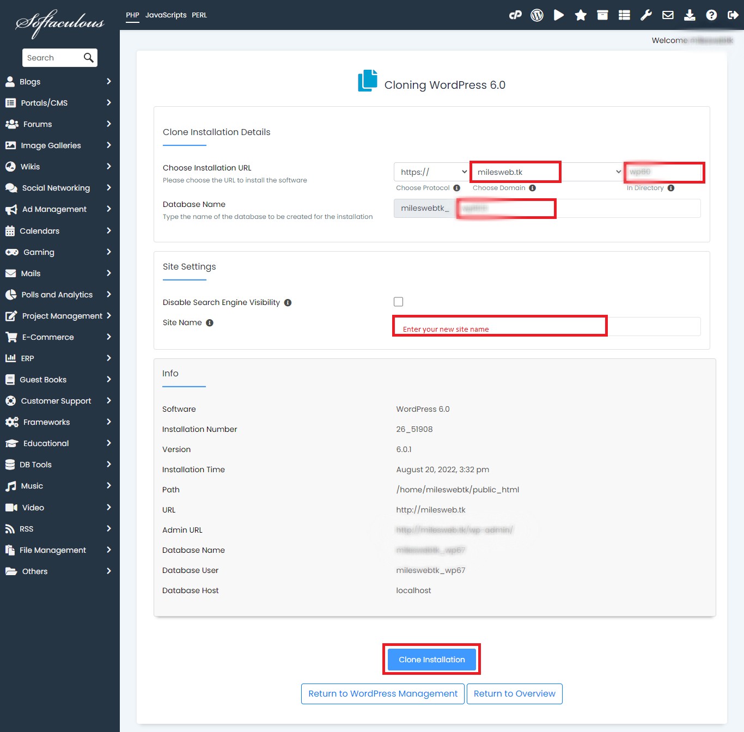Viewport: 744px width, 732px height.
Task: Click the In Directory text field
Action: point(663,172)
